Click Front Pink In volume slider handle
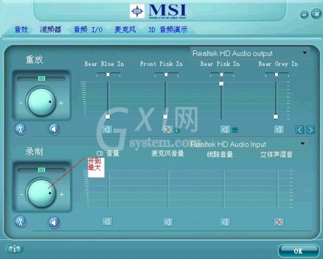This screenshot has width=323, height=259. tap(165, 117)
